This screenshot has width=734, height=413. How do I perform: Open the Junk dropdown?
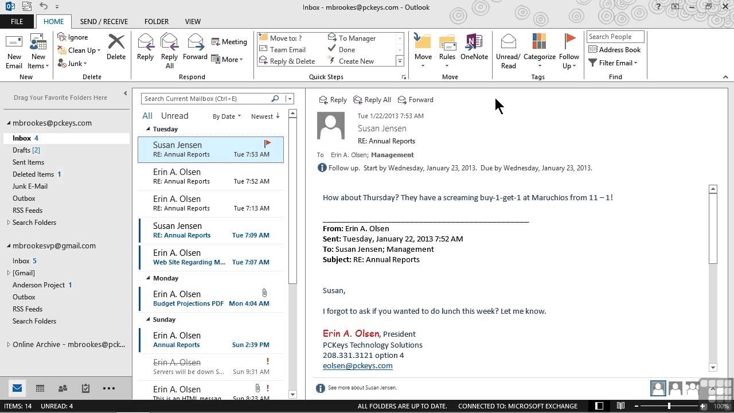(72, 64)
